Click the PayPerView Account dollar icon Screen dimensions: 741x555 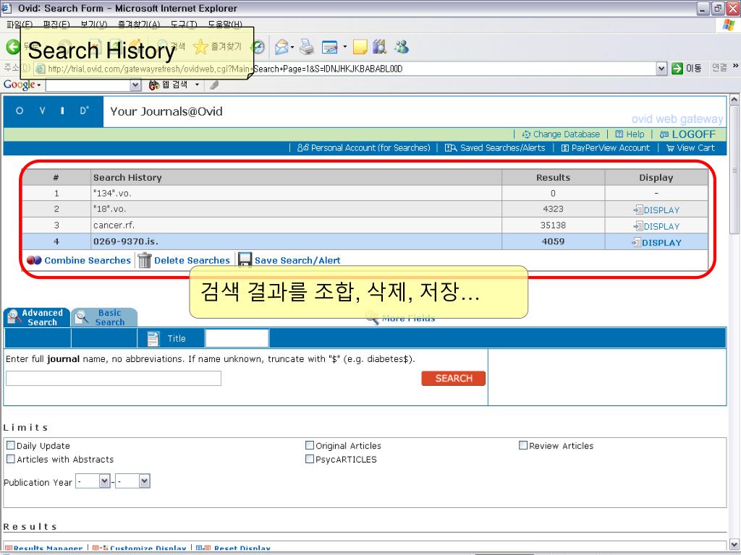pyautogui.click(x=564, y=148)
